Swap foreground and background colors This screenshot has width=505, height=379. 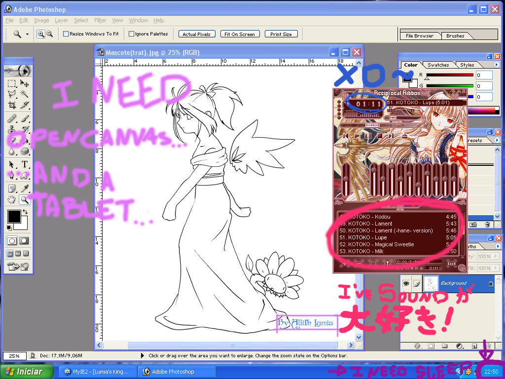25,212
